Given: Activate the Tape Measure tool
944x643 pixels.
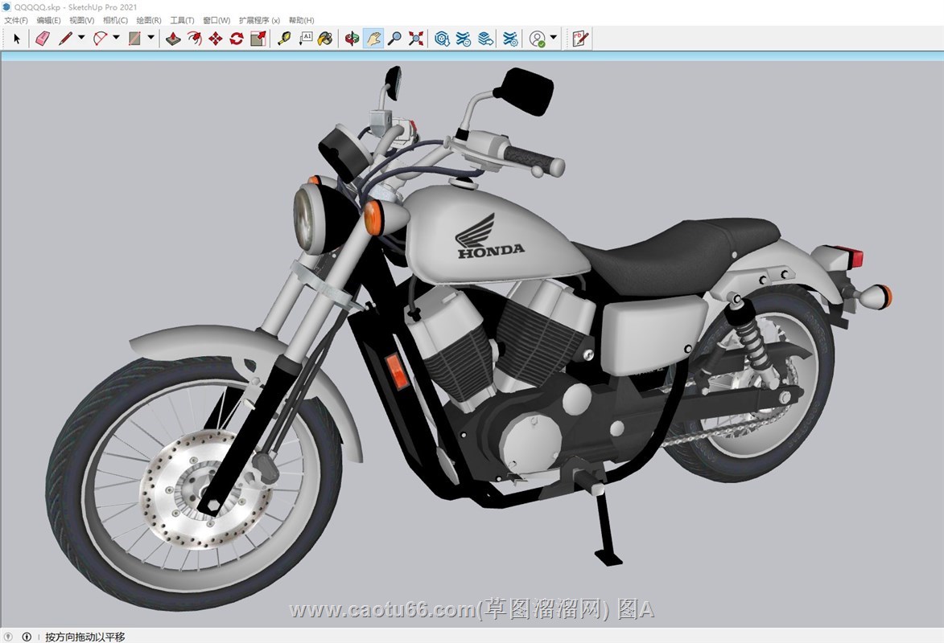Looking at the screenshot, I should pos(283,38).
